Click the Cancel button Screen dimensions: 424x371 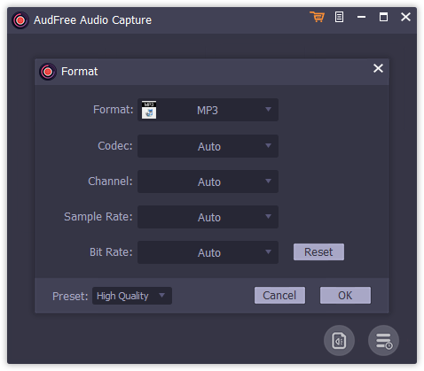(279, 296)
